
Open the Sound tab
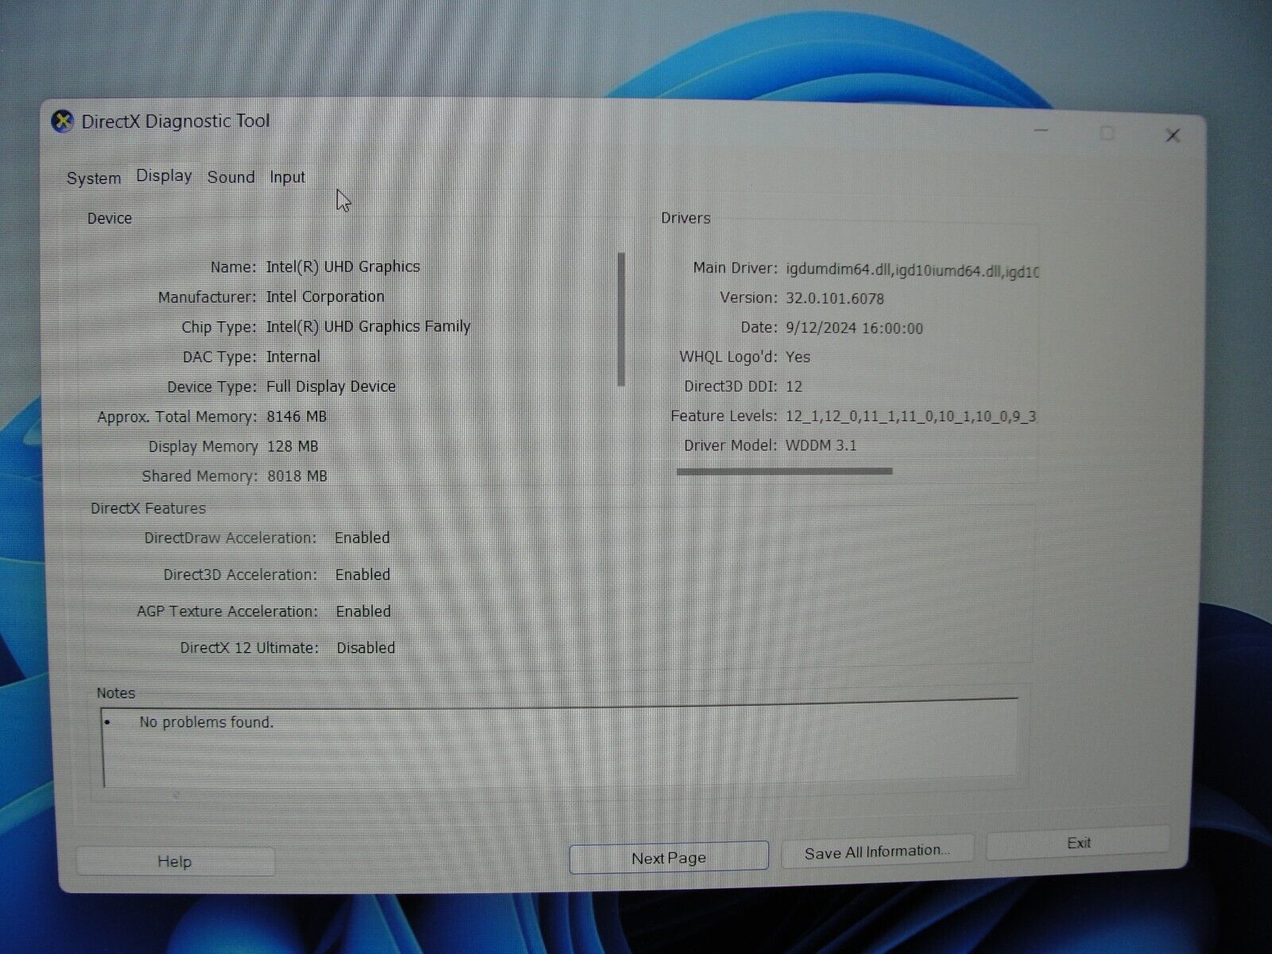tap(231, 176)
